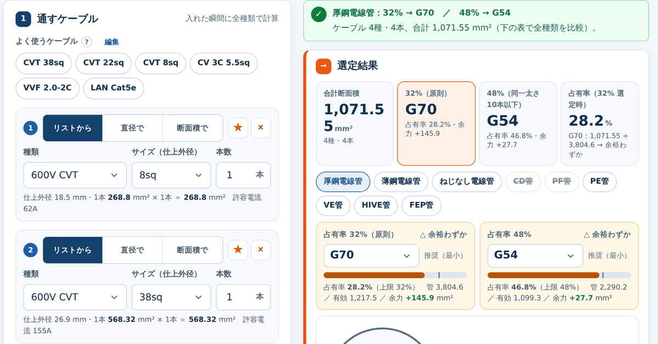
Task: Switch cable 2 to リストから mode
Action: [x=72, y=250]
